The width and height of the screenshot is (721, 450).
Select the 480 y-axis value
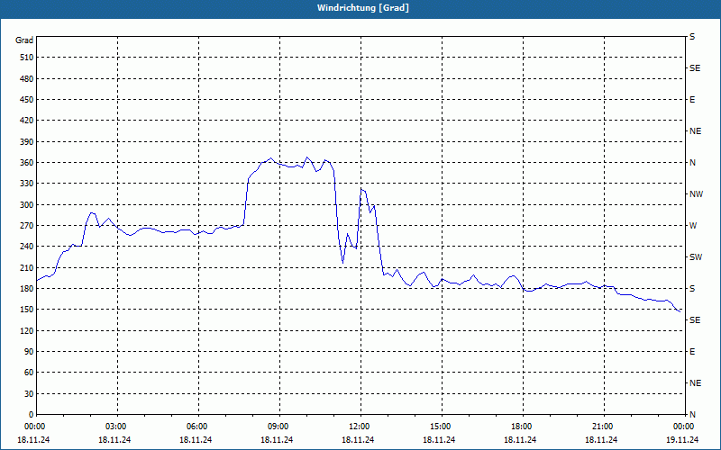click(27, 79)
